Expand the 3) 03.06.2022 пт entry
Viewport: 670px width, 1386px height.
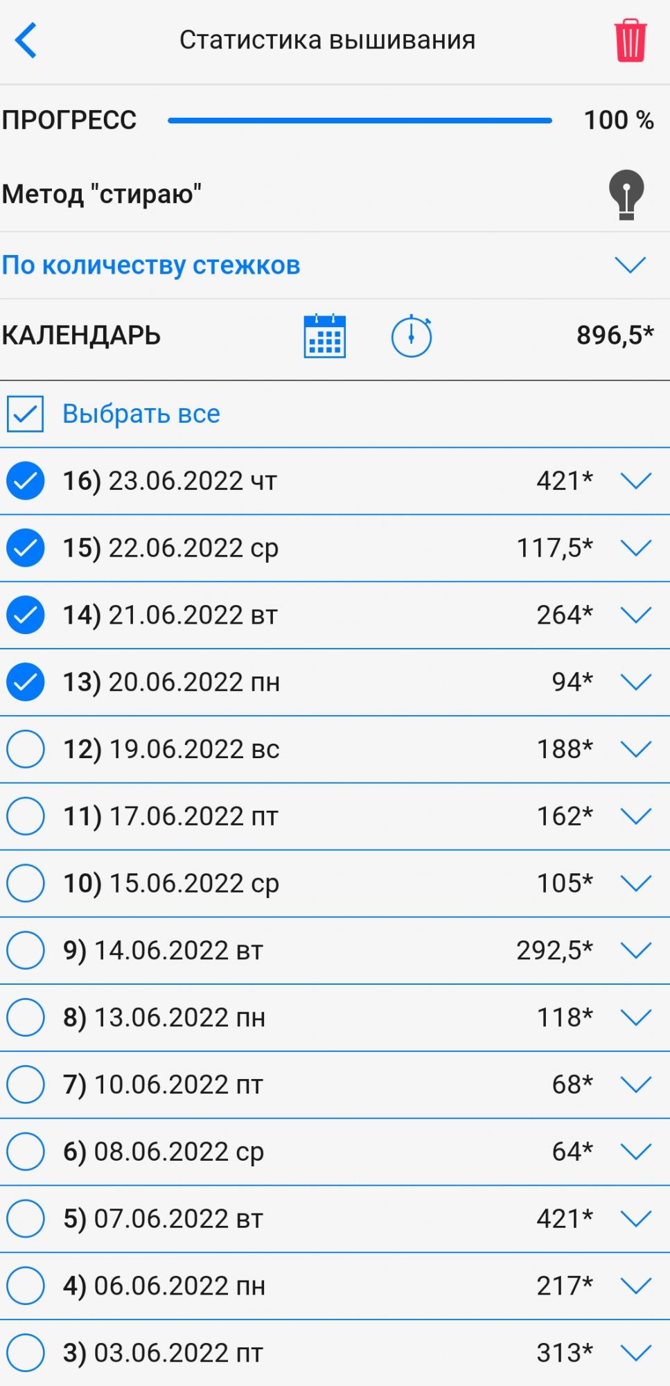click(635, 1353)
